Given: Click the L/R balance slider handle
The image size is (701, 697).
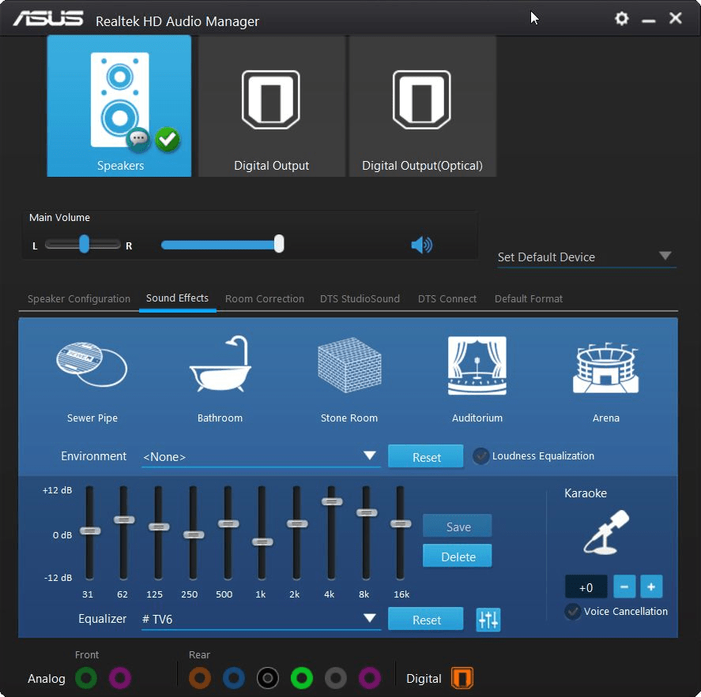Looking at the screenshot, I should [84, 244].
